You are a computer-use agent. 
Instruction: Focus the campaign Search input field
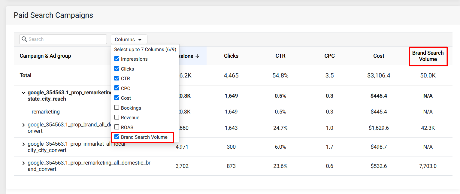pyautogui.click(x=63, y=39)
